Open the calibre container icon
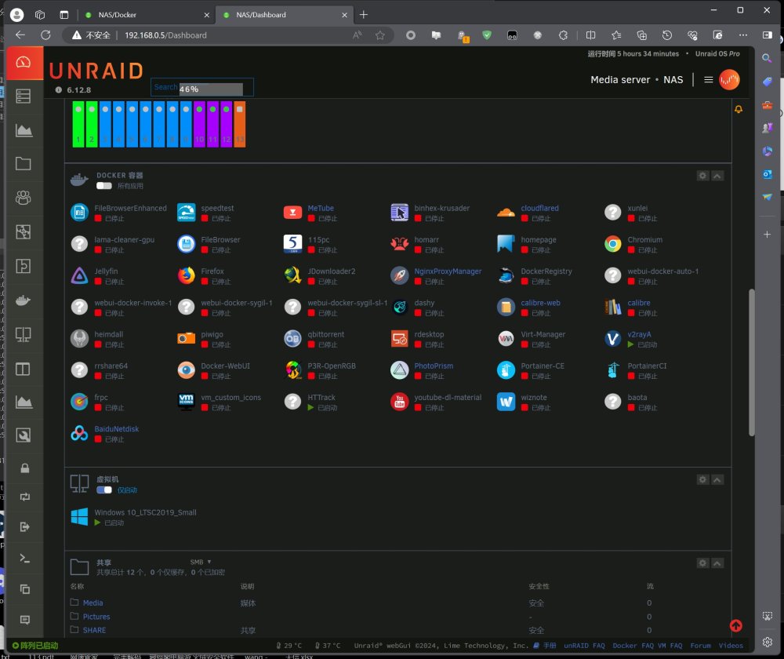Screen dimensions: 784x659 tap(612, 308)
